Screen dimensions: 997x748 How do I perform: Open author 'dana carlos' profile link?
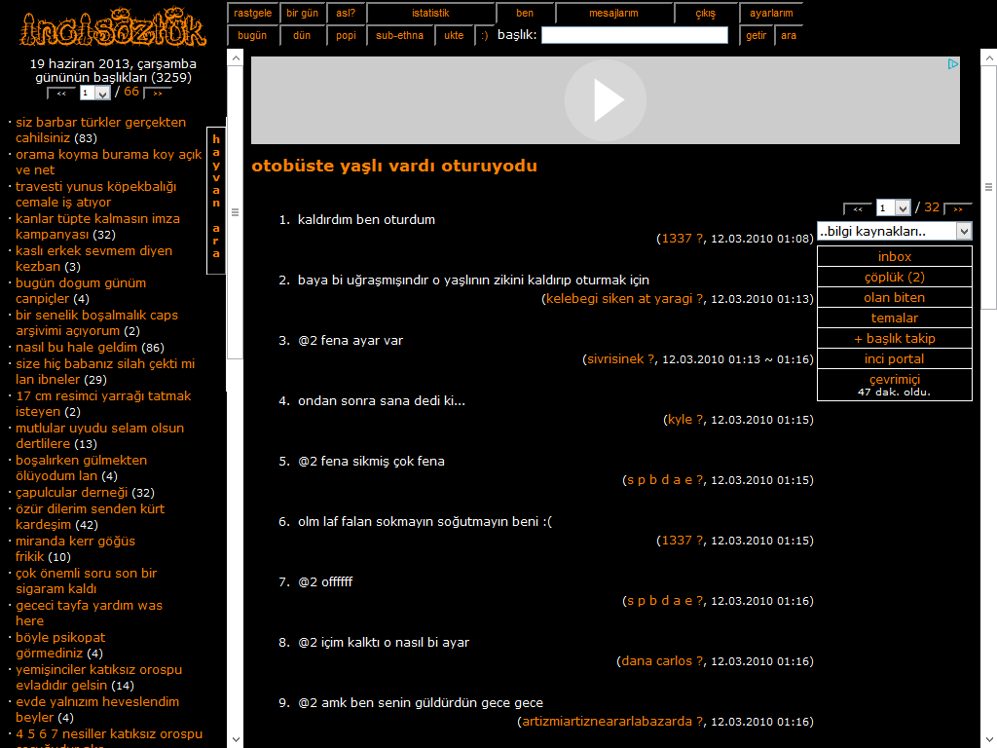tap(656, 661)
